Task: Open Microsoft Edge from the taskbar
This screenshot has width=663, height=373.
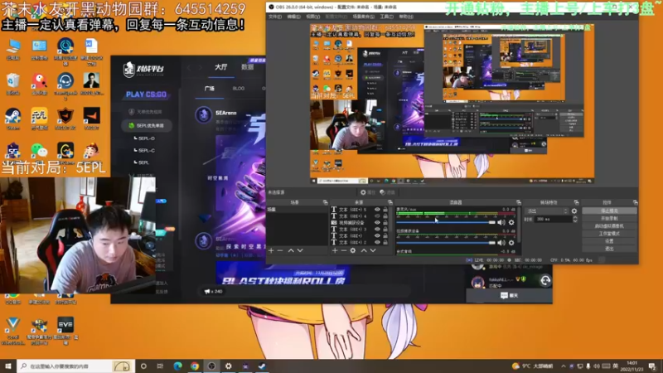Action: [178, 366]
